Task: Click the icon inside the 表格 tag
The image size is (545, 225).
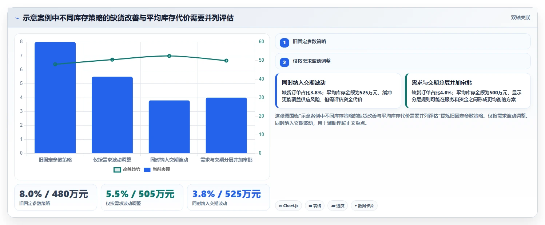Action: [310, 206]
